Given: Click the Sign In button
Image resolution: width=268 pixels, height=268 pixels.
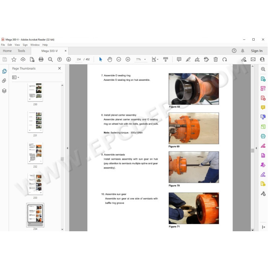Looking at the screenshot, I should [257, 51].
